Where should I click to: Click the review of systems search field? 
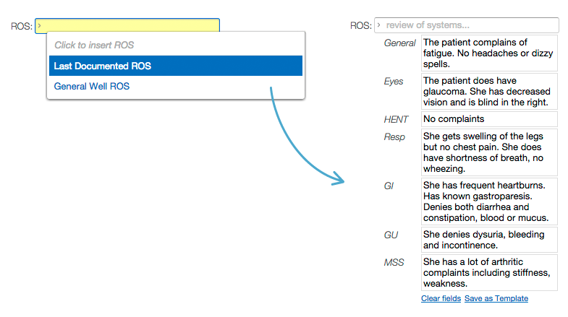(x=467, y=25)
